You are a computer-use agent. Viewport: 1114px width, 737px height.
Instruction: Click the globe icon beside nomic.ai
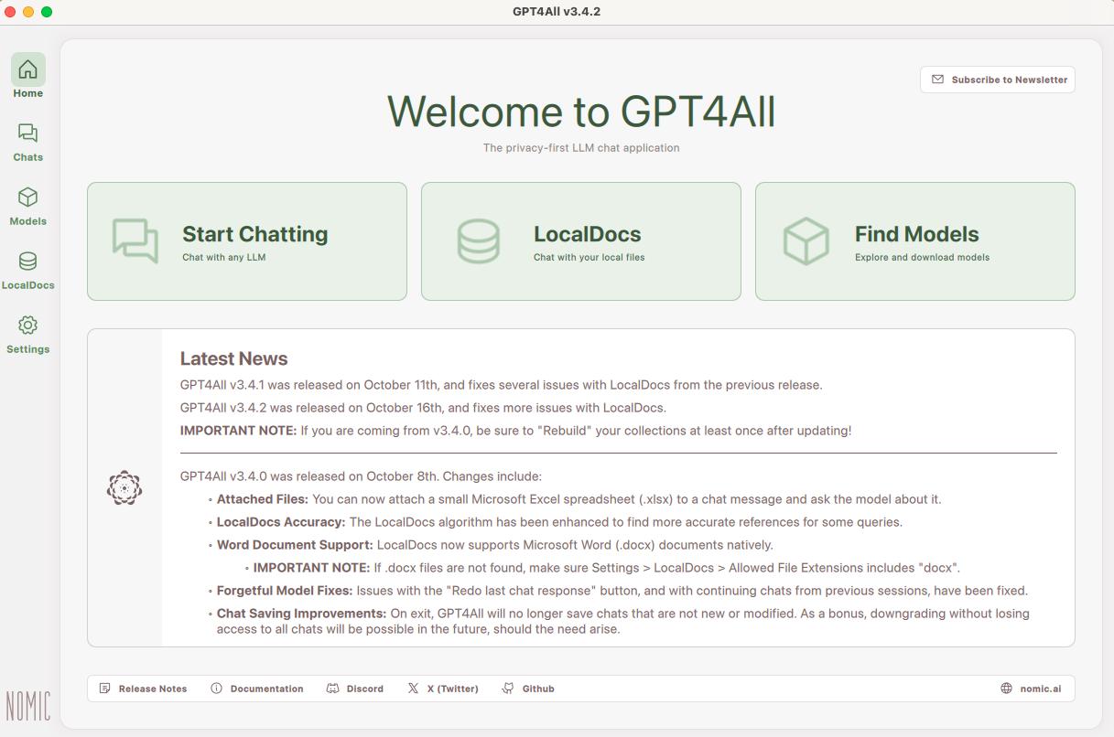pyautogui.click(x=1006, y=689)
